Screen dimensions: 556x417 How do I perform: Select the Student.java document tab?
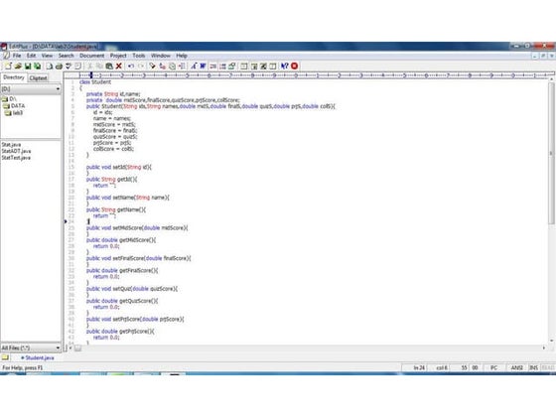point(38,357)
